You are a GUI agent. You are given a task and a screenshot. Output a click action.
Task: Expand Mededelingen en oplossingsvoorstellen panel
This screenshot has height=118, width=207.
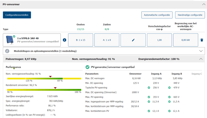pyautogui.click(x=201, y=51)
